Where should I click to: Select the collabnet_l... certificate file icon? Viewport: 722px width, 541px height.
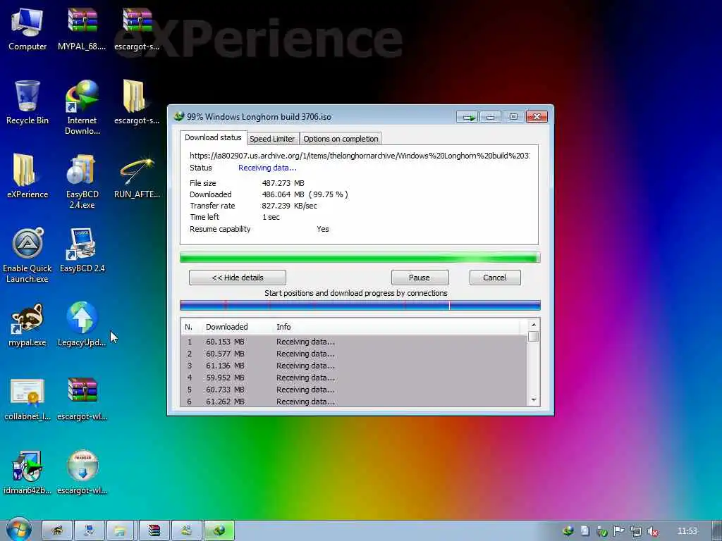click(27, 399)
